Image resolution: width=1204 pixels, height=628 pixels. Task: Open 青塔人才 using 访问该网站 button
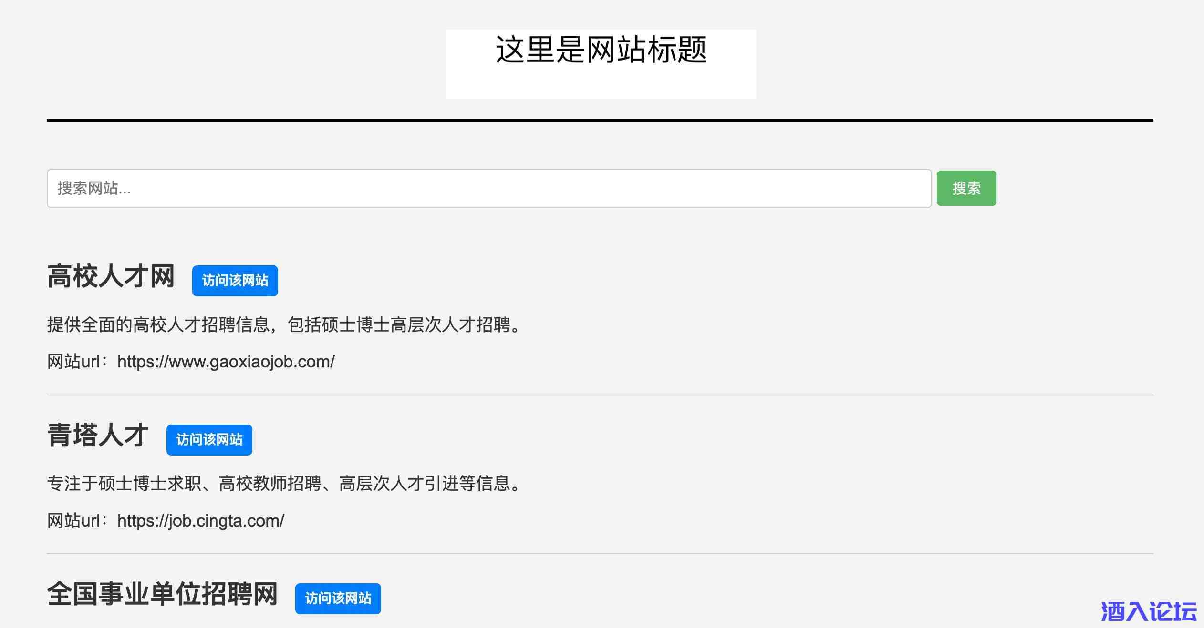[x=209, y=440]
